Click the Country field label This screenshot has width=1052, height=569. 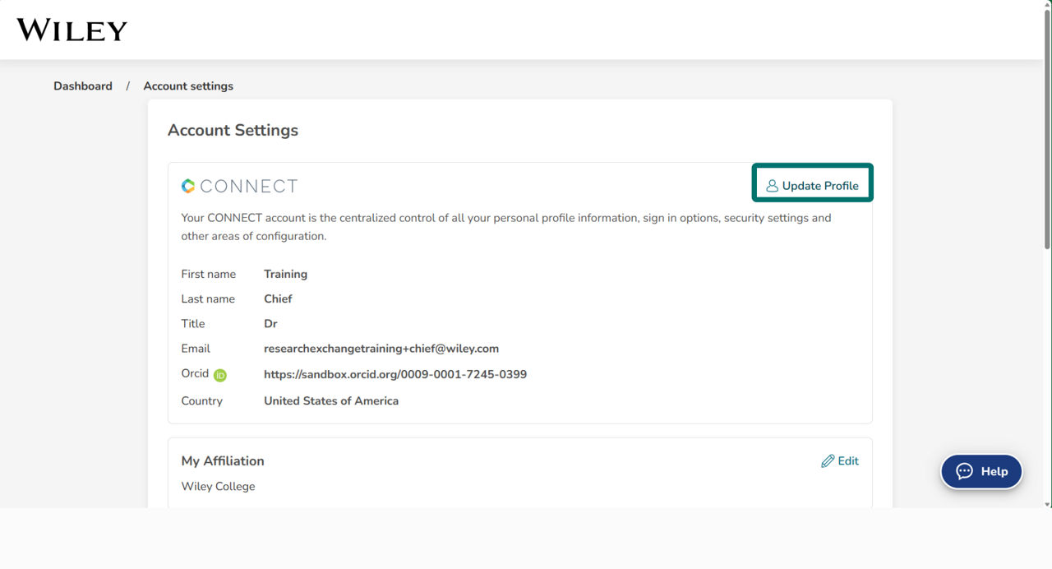tap(202, 401)
